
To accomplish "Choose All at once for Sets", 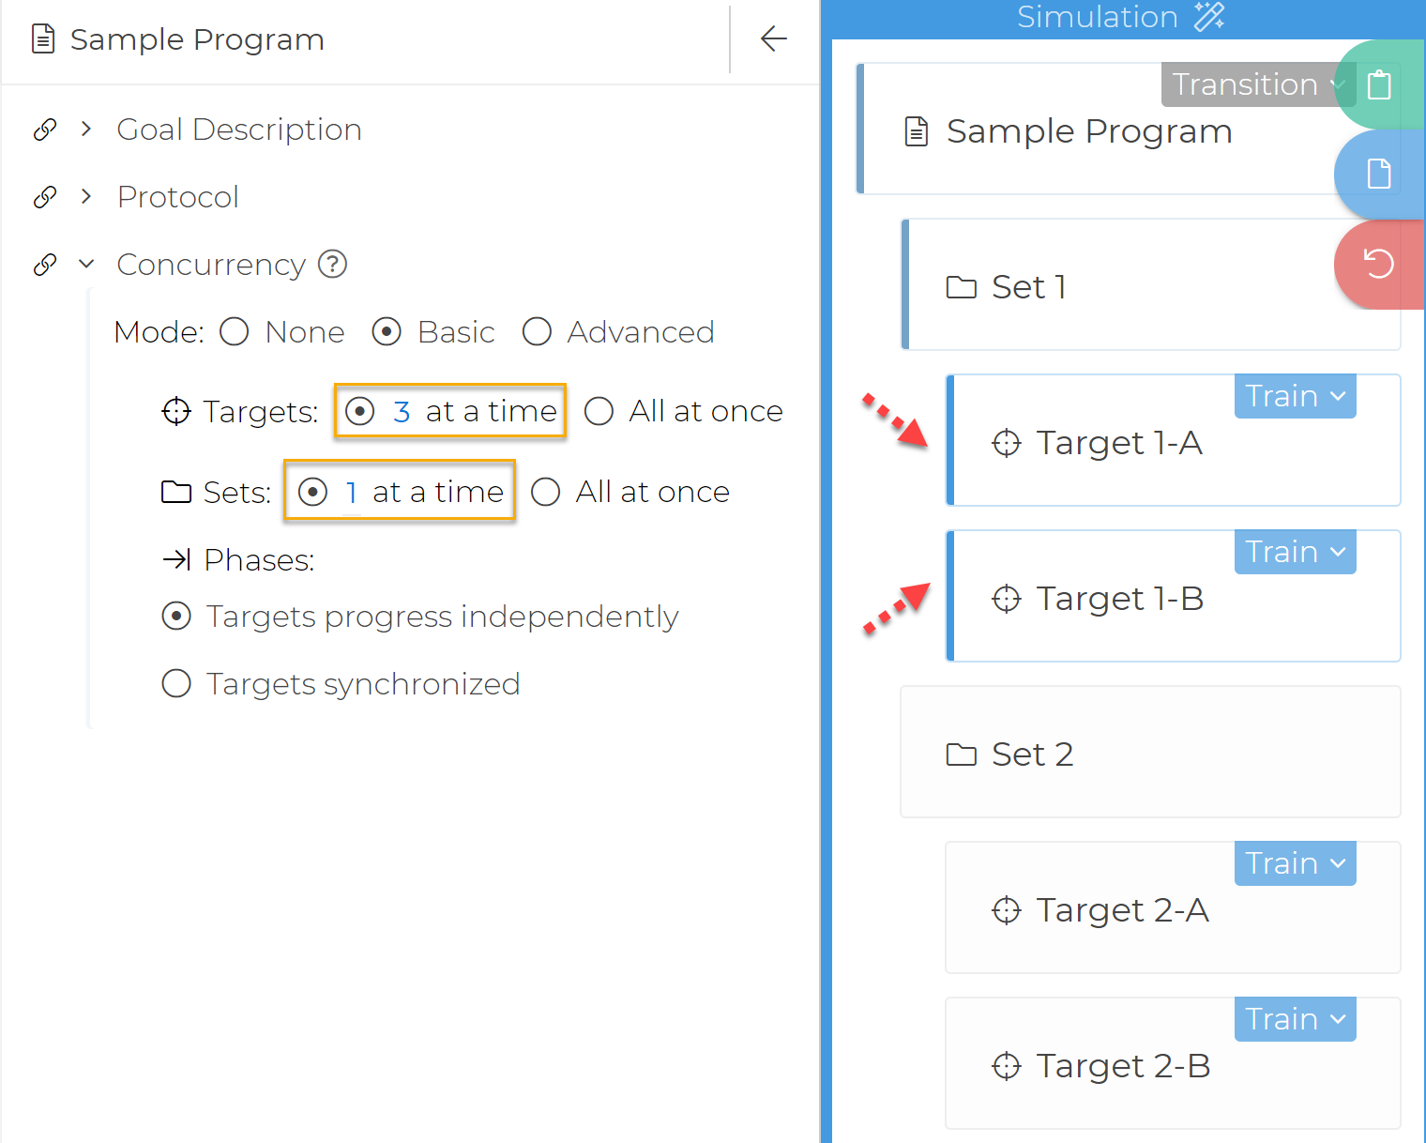I will 546,492.
